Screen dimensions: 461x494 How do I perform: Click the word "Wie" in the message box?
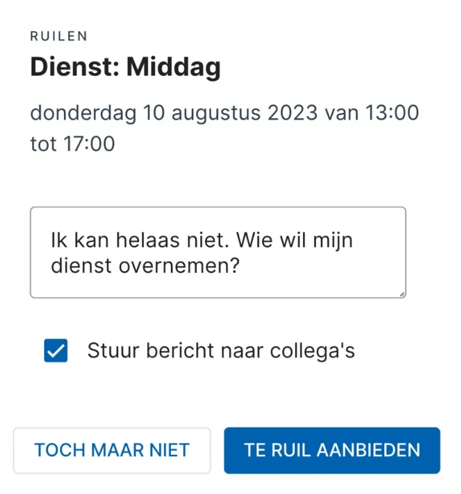(x=254, y=240)
